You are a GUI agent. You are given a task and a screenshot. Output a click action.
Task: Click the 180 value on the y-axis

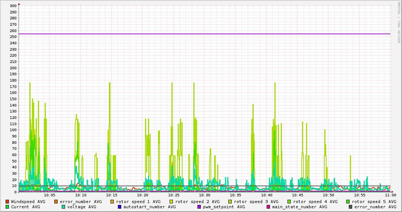(x=13, y=80)
